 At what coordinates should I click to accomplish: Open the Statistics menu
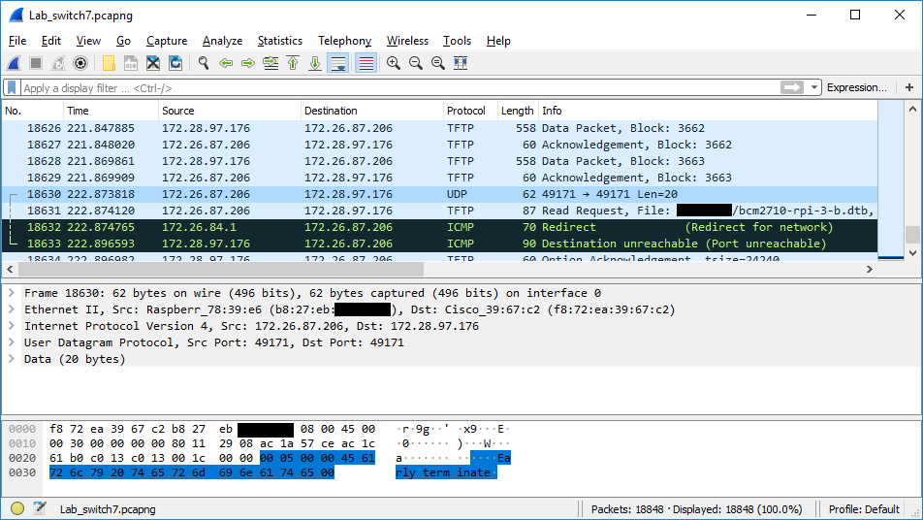pos(280,41)
